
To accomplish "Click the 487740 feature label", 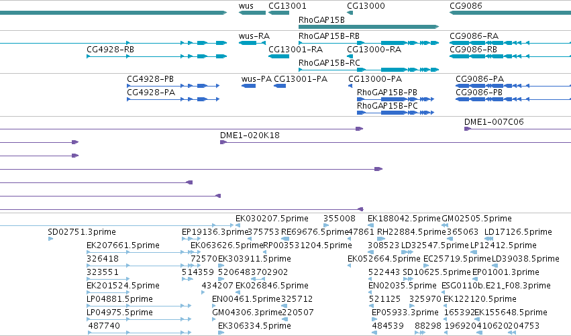I will coord(104,326).
